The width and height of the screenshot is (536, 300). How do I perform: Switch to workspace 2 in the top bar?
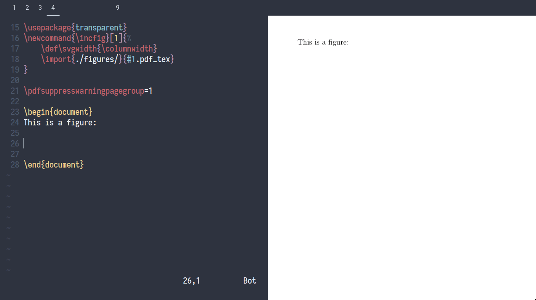[27, 7]
